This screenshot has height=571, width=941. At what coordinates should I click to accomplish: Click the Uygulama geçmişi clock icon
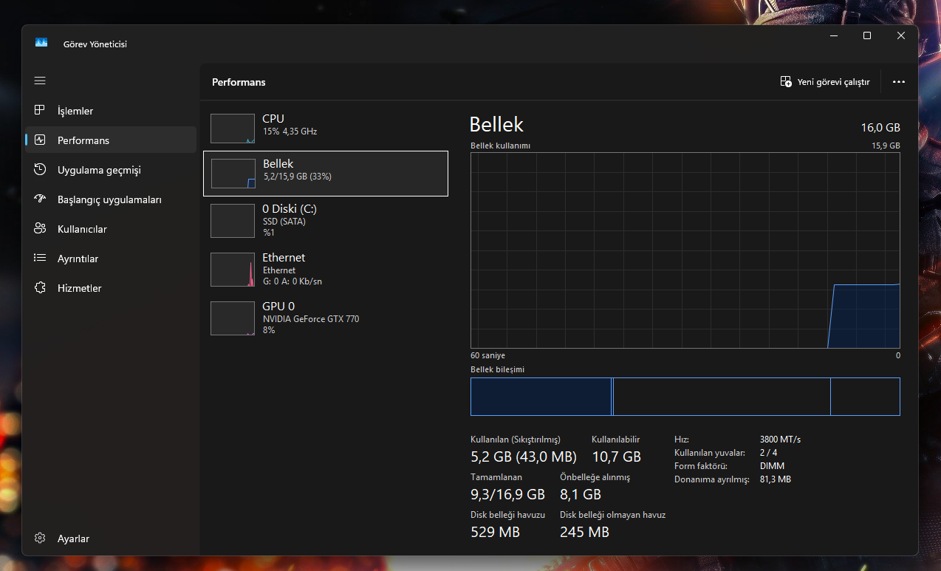pyautogui.click(x=40, y=169)
